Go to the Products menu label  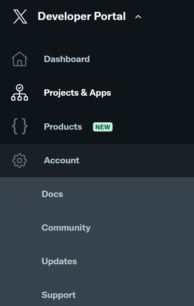63,127
